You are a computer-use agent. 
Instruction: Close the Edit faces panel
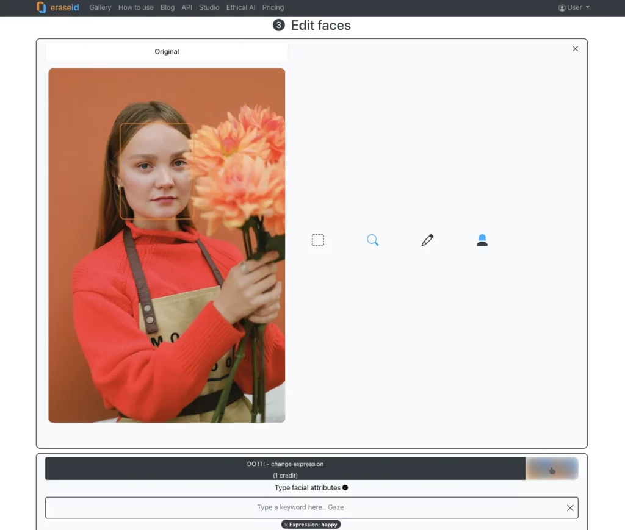point(575,49)
